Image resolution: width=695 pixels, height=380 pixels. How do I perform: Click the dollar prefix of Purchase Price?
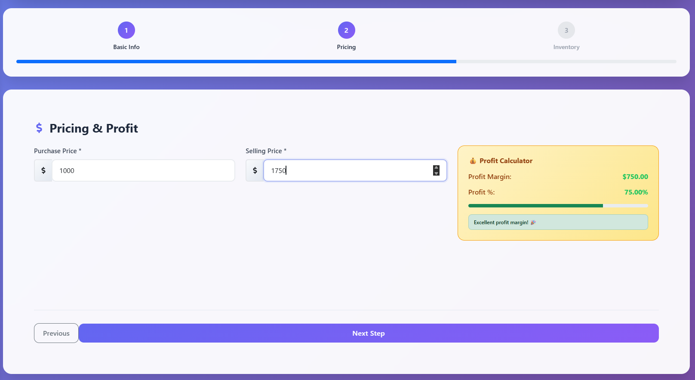pyautogui.click(x=43, y=170)
